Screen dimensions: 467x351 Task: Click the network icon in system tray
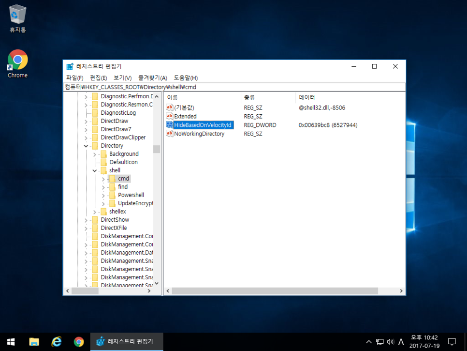tap(379, 342)
